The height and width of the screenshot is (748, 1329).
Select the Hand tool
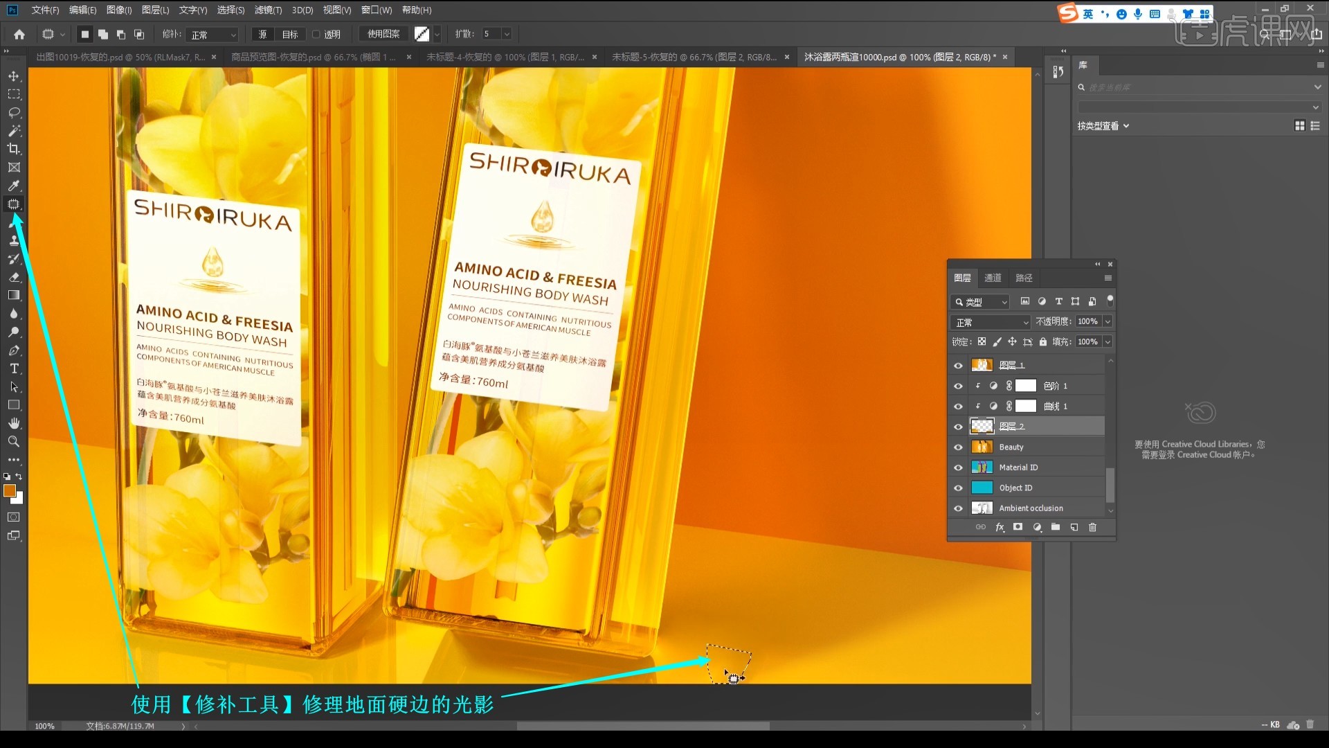(14, 423)
